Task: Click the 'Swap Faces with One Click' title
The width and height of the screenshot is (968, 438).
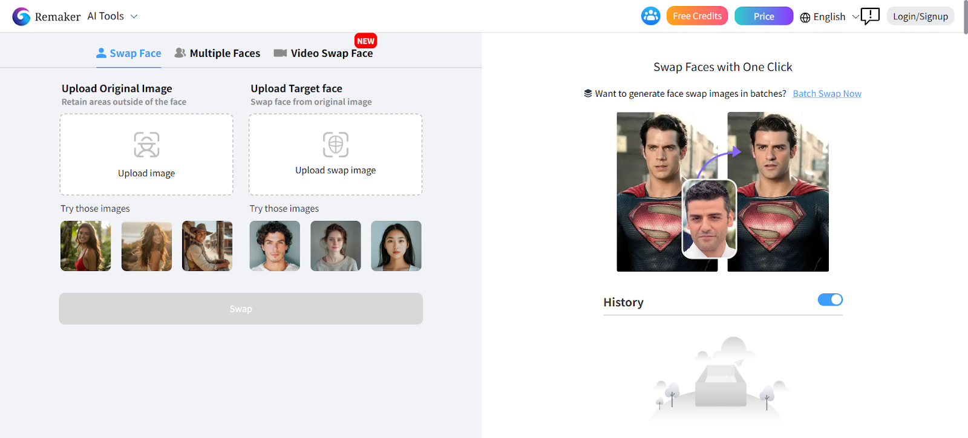Action: pyautogui.click(x=723, y=67)
